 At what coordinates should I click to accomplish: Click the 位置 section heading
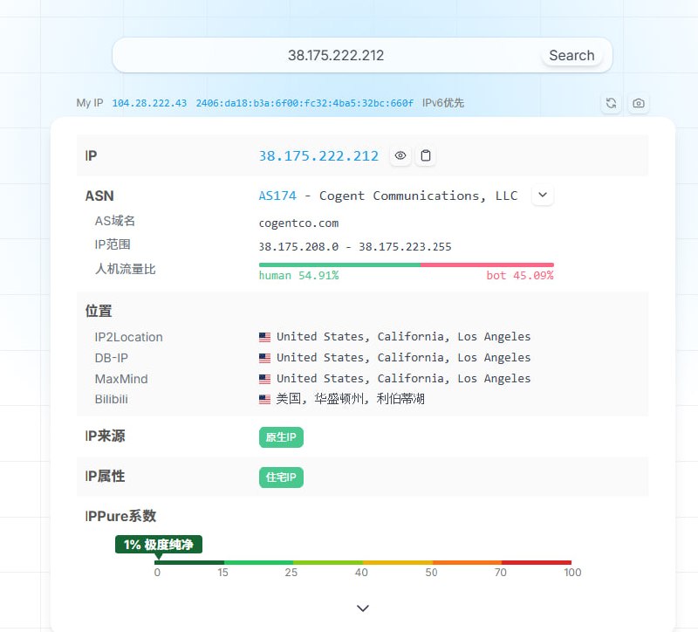pos(99,311)
